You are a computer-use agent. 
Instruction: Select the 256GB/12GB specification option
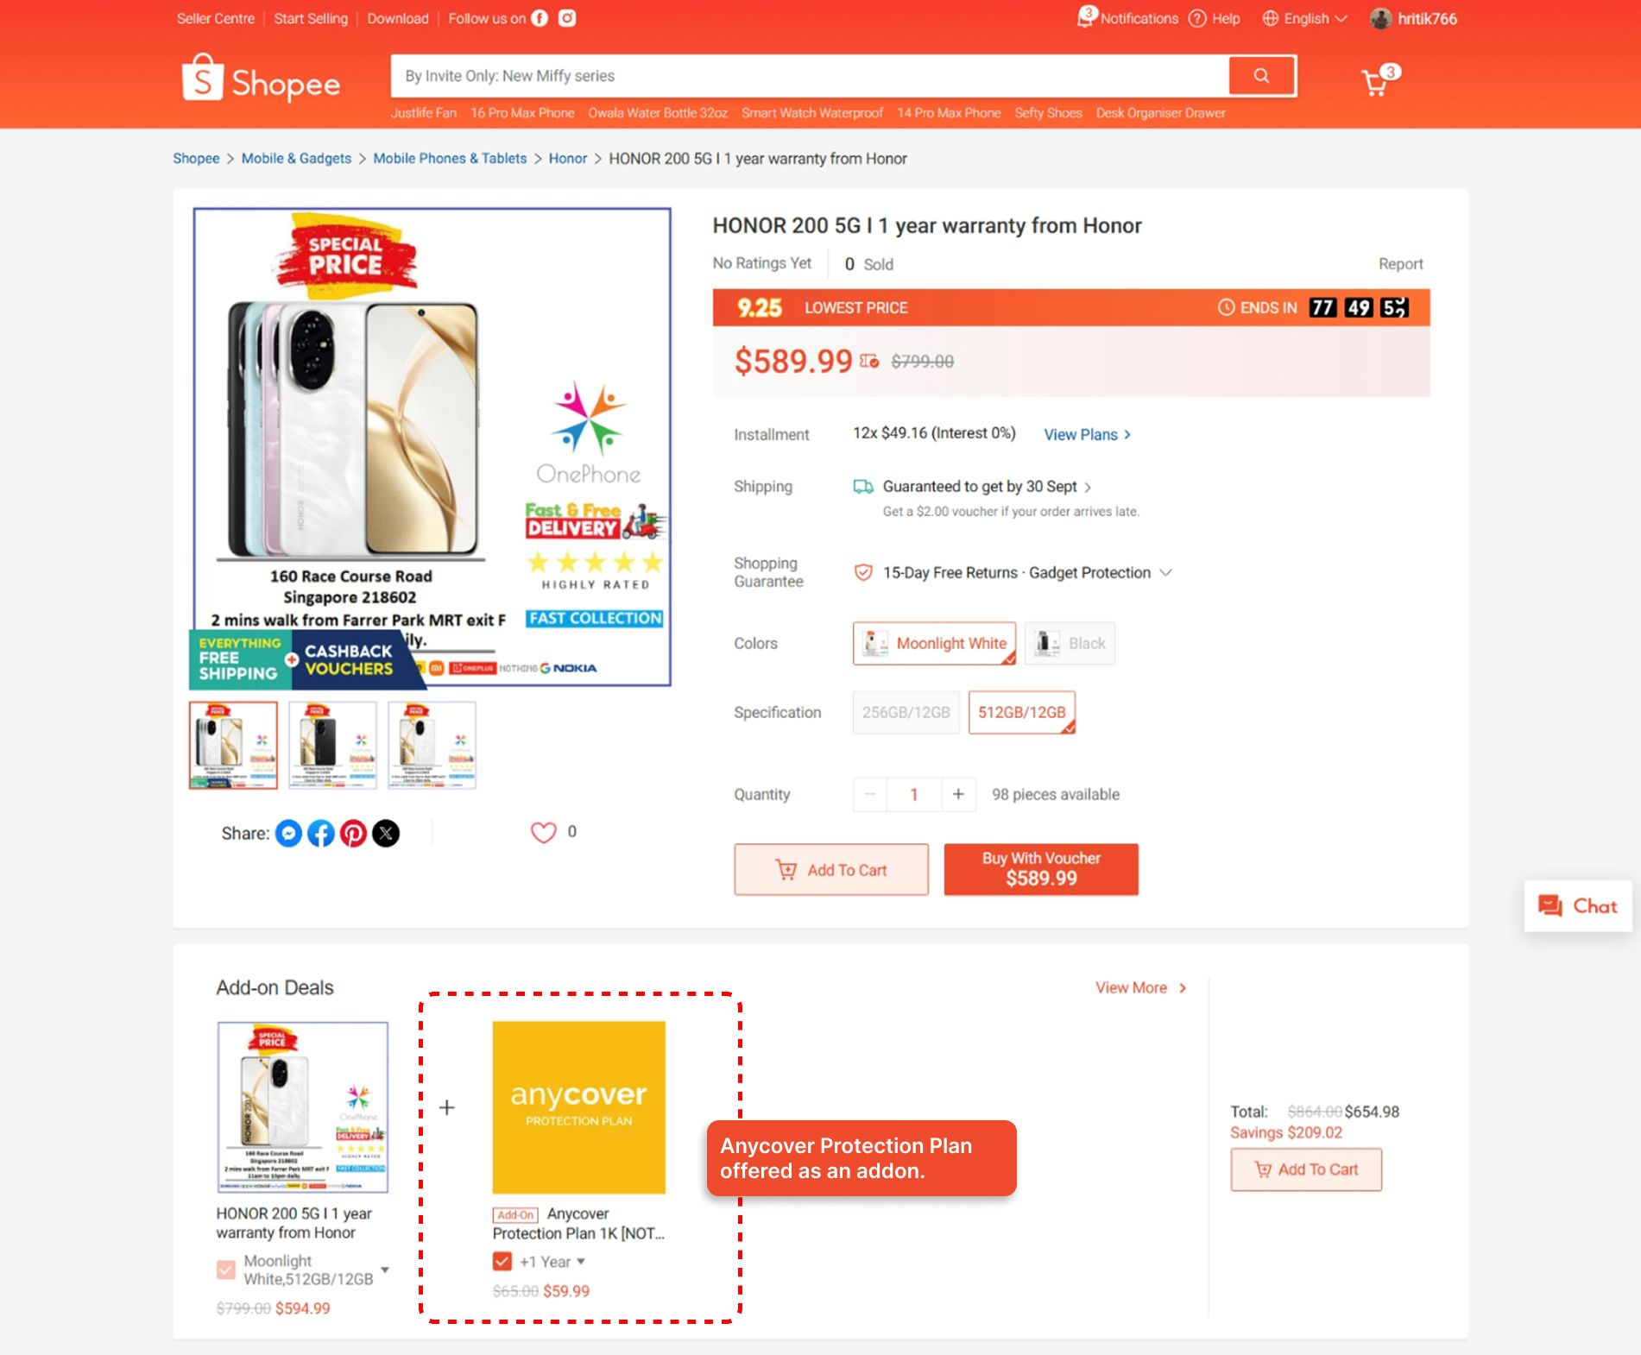[906, 713]
